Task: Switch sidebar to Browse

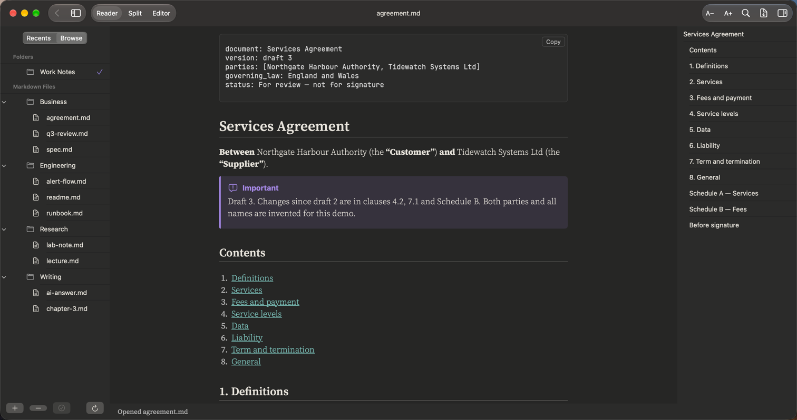Action: [x=71, y=38]
